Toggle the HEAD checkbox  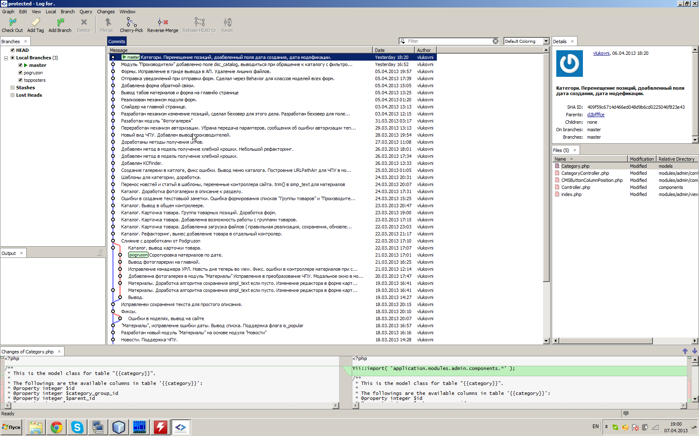[12, 50]
